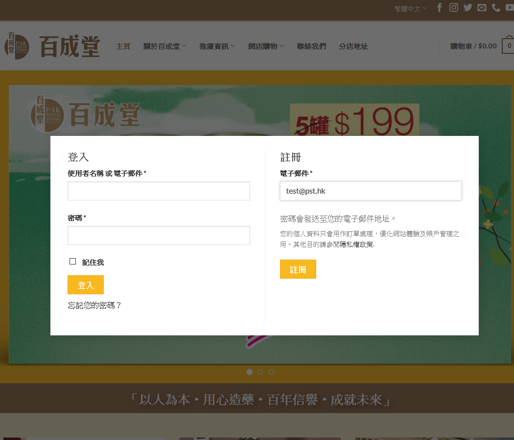The image size is (514, 440).
Task: Open the Twitter icon link
Action: (x=468, y=7)
